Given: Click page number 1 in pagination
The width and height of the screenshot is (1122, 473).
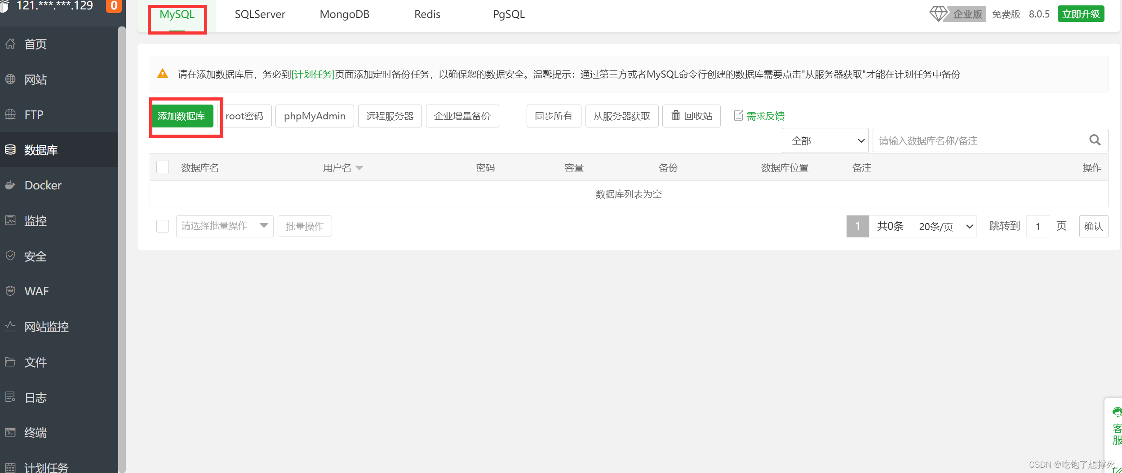Looking at the screenshot, I should (858, 226).
